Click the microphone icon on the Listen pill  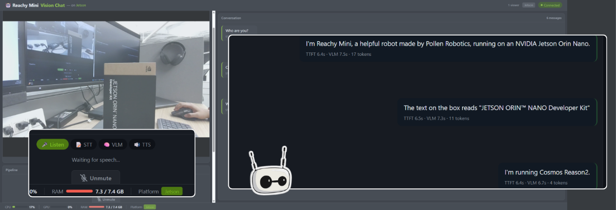(x=44, y=145)
